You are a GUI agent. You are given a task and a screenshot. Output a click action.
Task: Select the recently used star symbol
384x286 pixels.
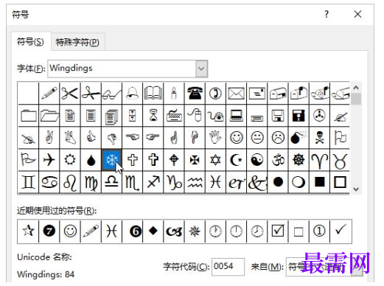pyautogui.click(x=28, y=231)
